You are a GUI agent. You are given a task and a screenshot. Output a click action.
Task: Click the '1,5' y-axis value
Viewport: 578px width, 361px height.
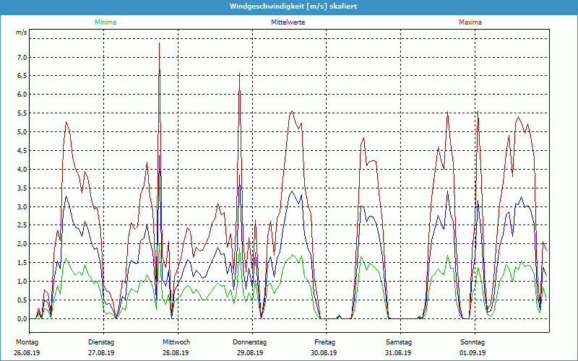[x=22, y=263]
